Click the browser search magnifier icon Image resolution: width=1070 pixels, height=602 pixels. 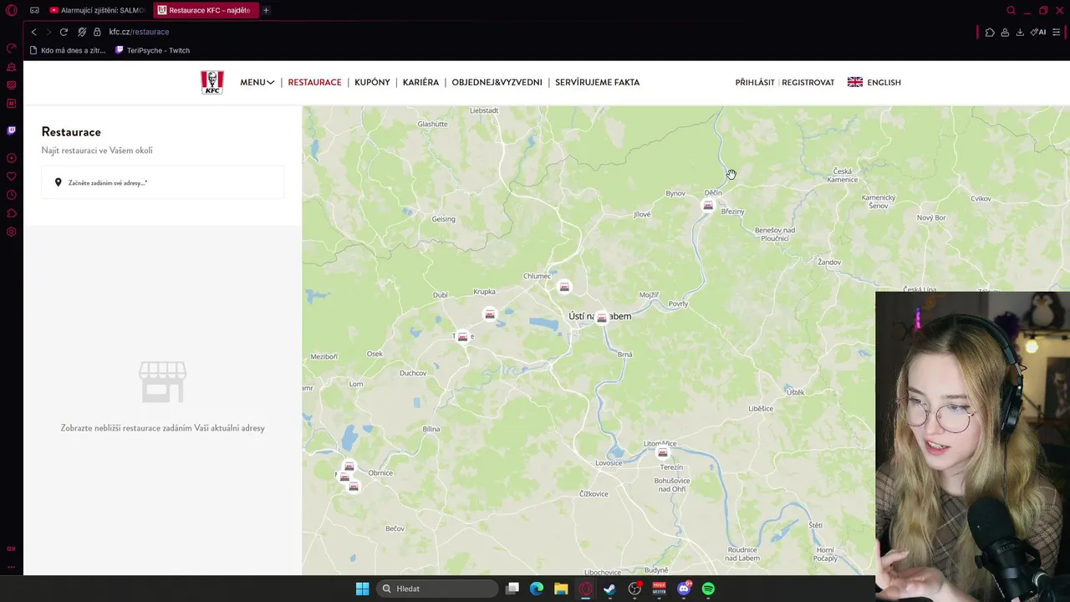point(1011,10)
